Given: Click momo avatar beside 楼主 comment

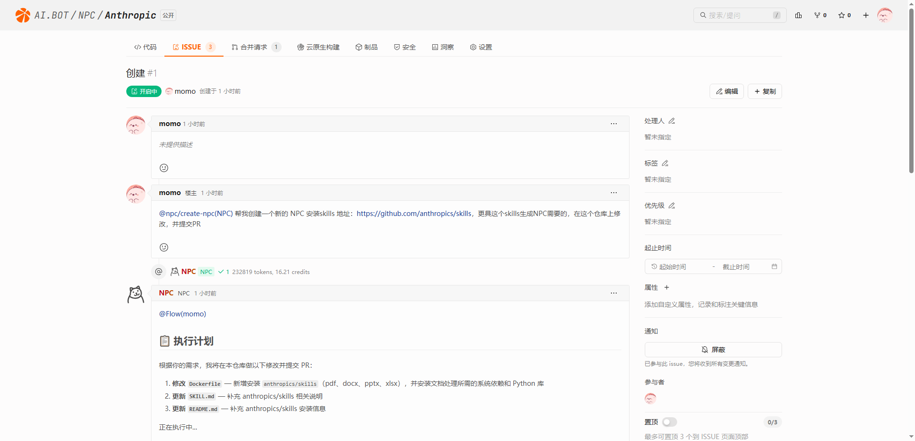Looking at the screenshot, I should point(136,194).
